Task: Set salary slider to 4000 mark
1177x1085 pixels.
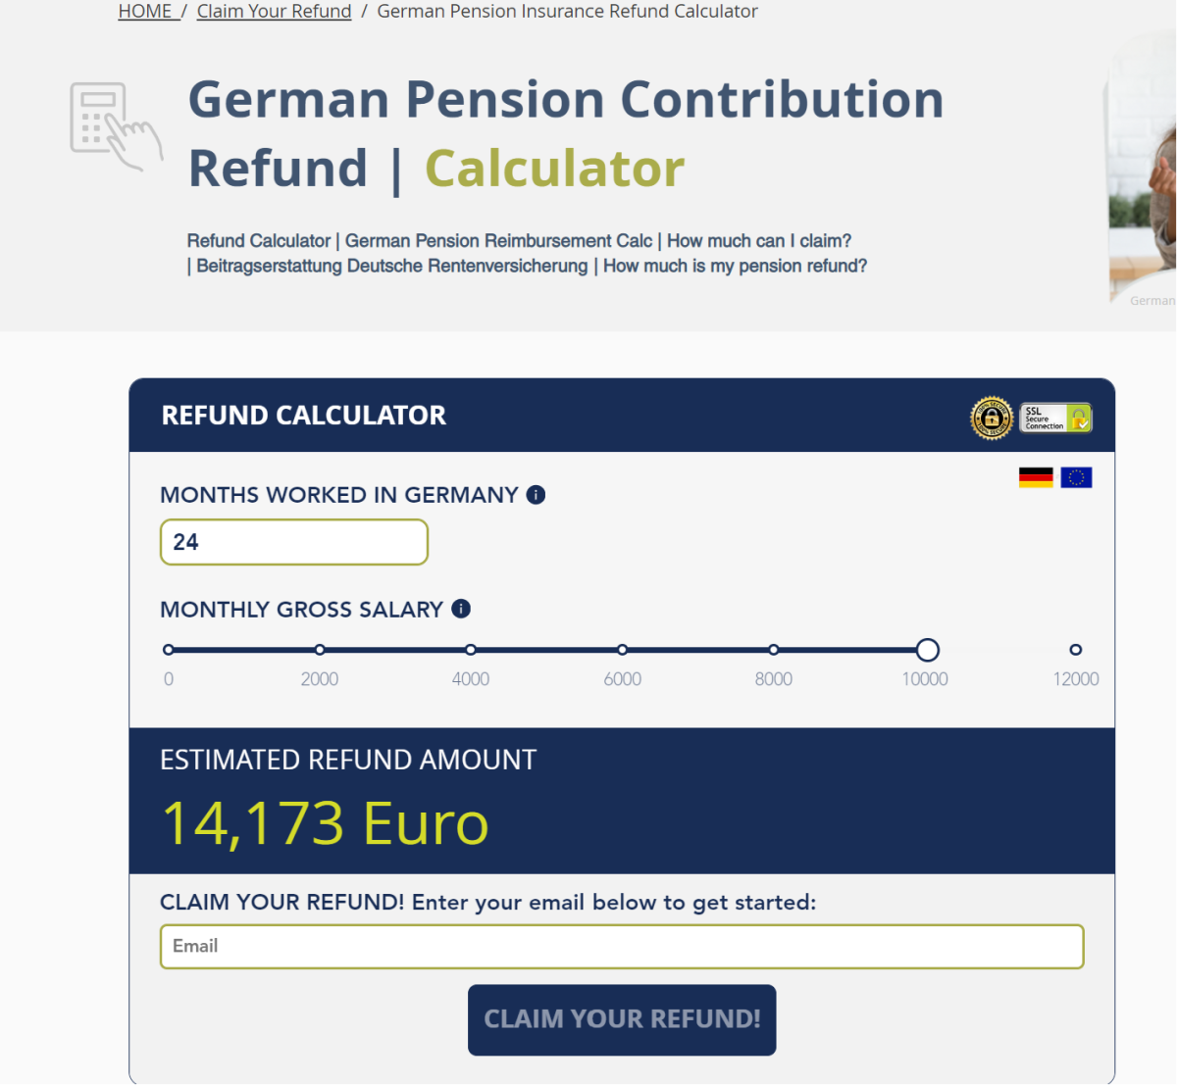Action: pyautogui.click(x=471, y=650)
